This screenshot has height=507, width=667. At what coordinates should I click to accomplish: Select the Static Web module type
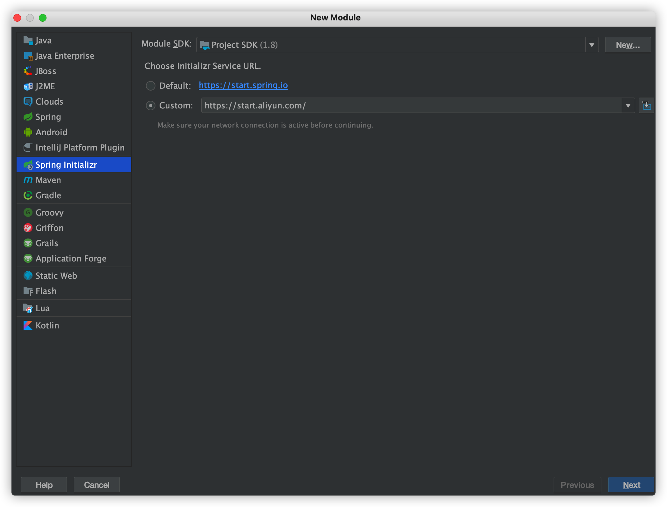click(x=74, y=276)
